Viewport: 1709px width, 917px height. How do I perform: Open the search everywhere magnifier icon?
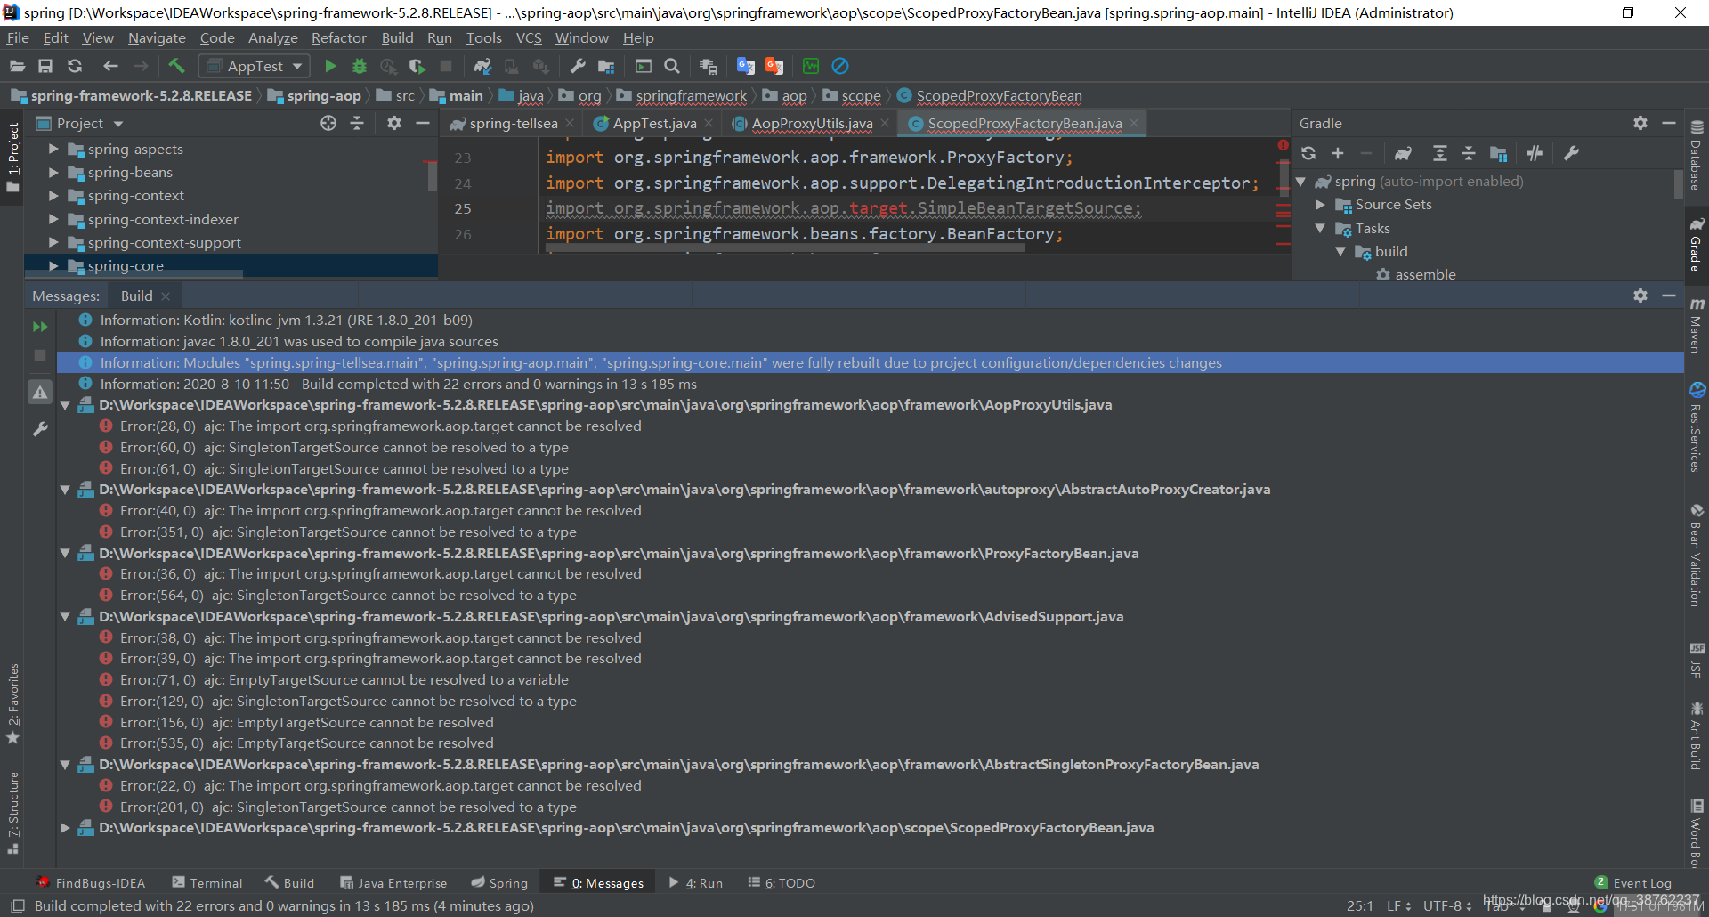click(x=672, y=66)
